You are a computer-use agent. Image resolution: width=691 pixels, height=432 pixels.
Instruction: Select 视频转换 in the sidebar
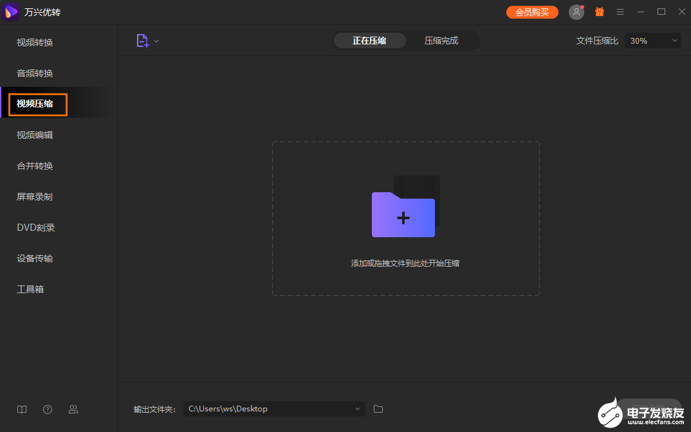coord(35,42)
